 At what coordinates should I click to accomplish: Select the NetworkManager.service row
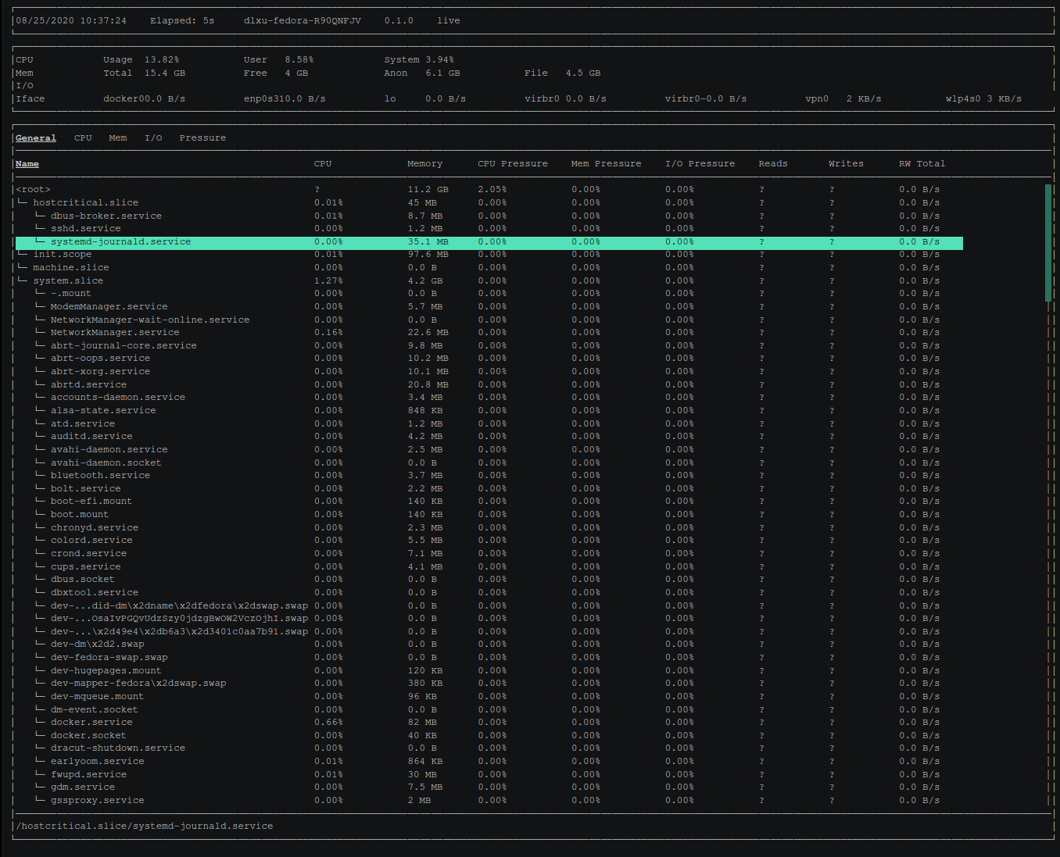[x=115, y=333]
